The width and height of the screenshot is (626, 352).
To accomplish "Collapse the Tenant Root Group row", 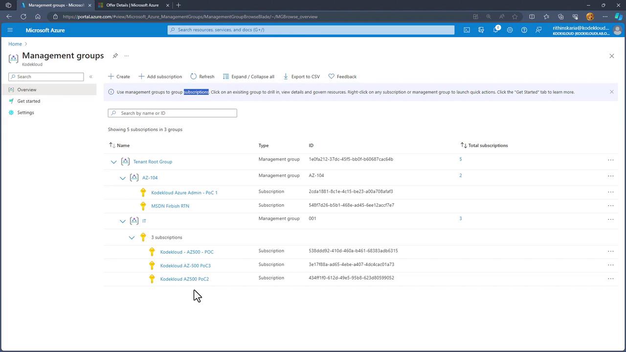I will [x=113, y=162].
